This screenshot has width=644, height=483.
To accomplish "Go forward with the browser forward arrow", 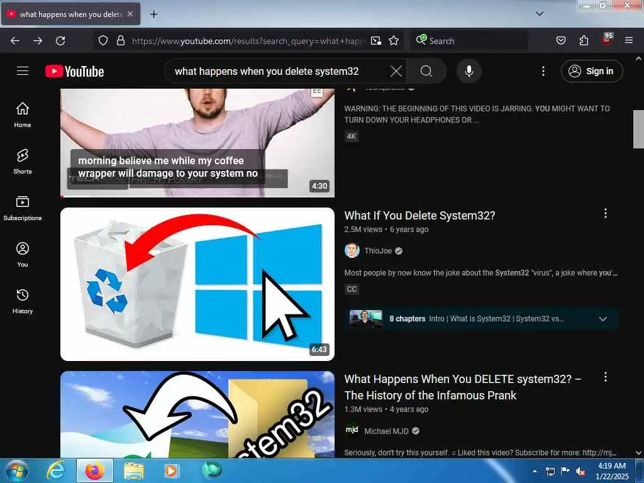I will coord(38,41).
